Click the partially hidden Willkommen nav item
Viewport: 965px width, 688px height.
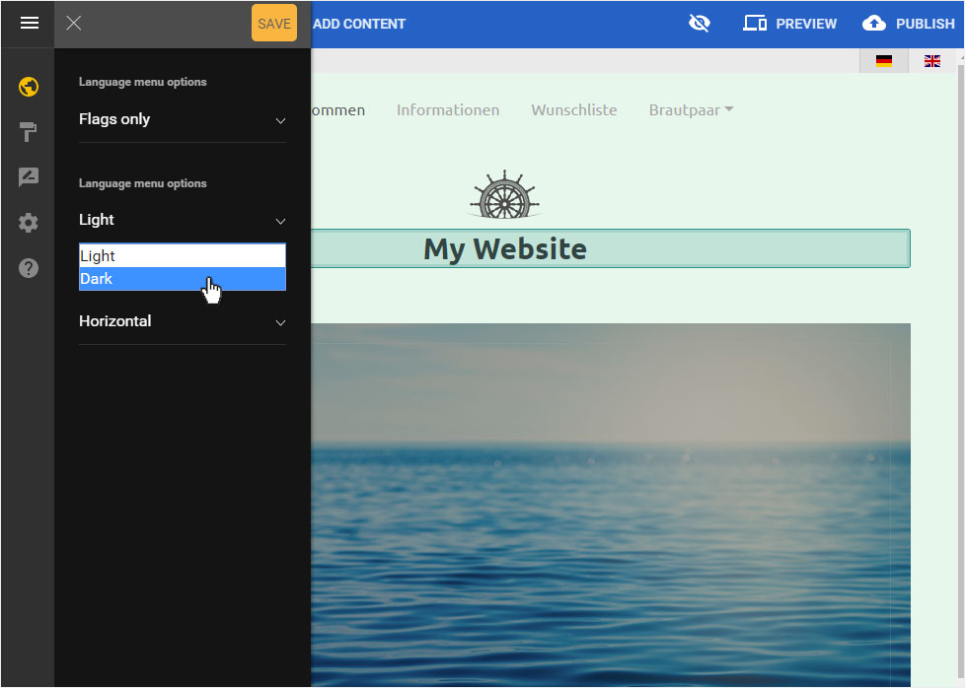click(x=337, y=110)
